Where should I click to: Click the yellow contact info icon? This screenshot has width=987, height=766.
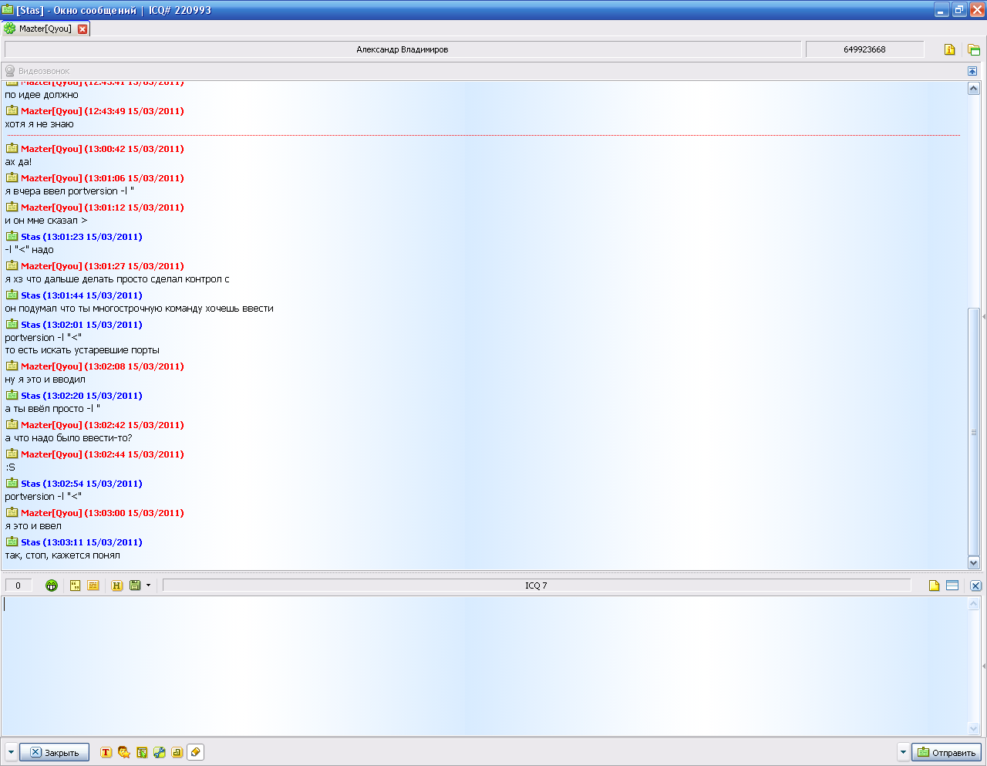tap(949, 49)
